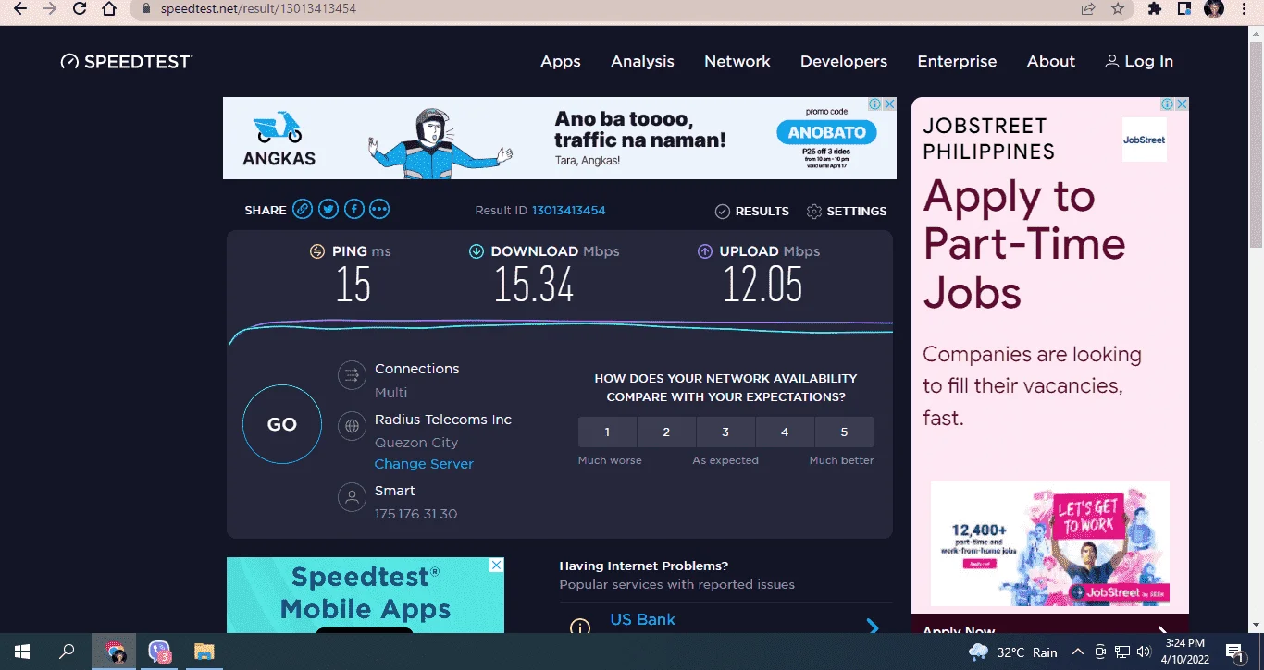Rate network availability 5 Much better
The height and width of the screenshot is (670, 1264).
[844, 432]
